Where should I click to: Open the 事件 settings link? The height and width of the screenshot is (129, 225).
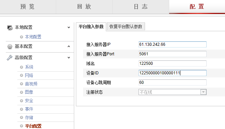coord(29,109)
